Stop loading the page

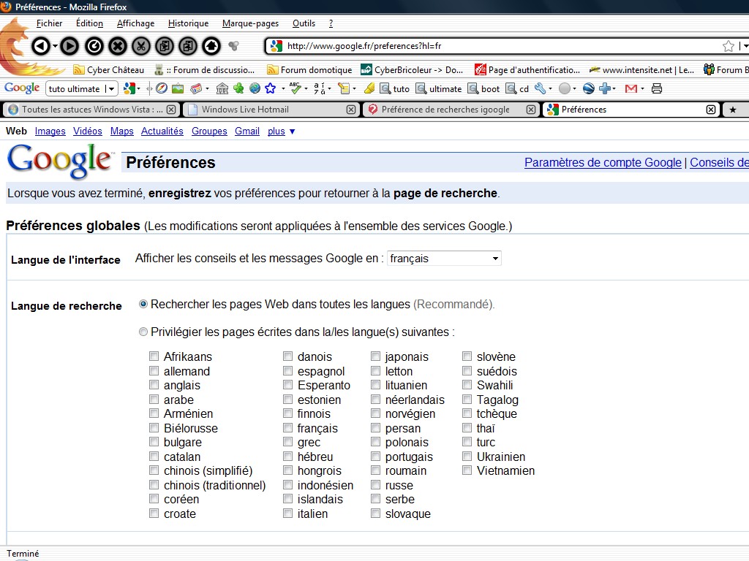117,46
